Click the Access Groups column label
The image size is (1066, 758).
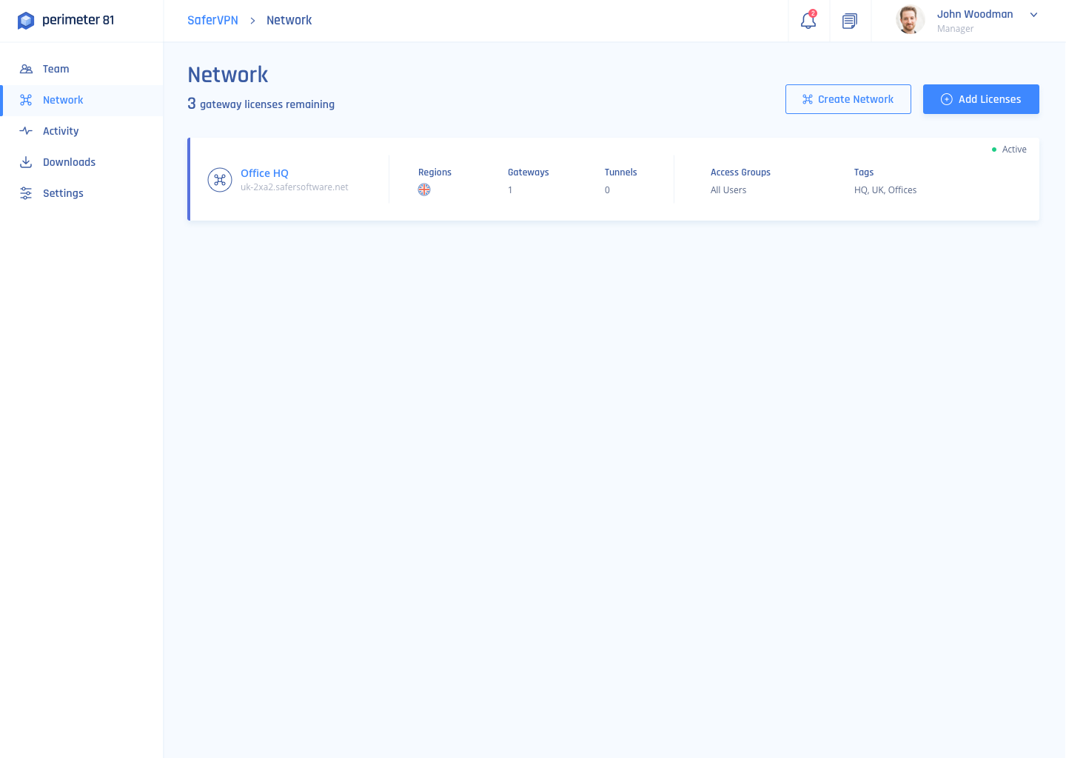[740, 172]
